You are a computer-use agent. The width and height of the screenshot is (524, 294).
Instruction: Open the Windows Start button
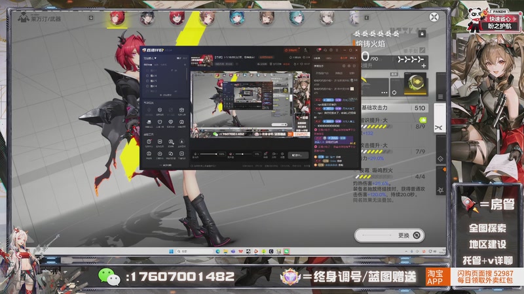[171, 252]
